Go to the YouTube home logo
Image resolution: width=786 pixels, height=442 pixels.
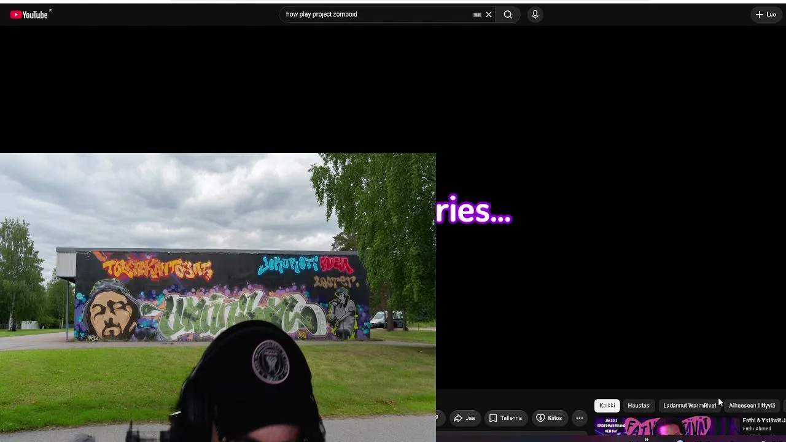pyautogui.click(x=29, y=15)
